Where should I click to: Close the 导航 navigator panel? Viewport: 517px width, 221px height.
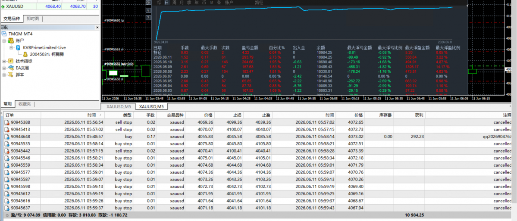click(x=97, y=28)
